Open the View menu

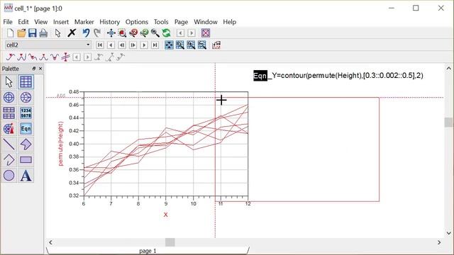(41, 22)
